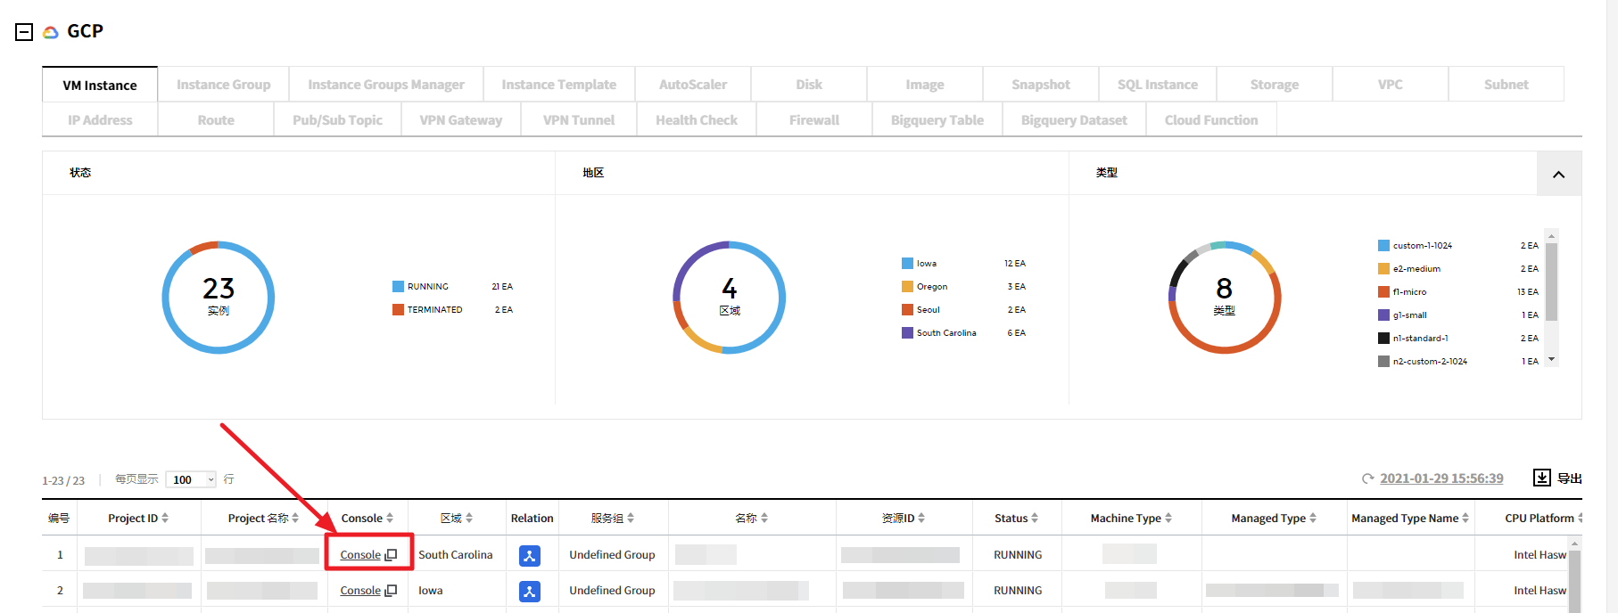Click the RUNNING blue legend swatch
This screenshot has width=1618, height=613.
[398, 287]
